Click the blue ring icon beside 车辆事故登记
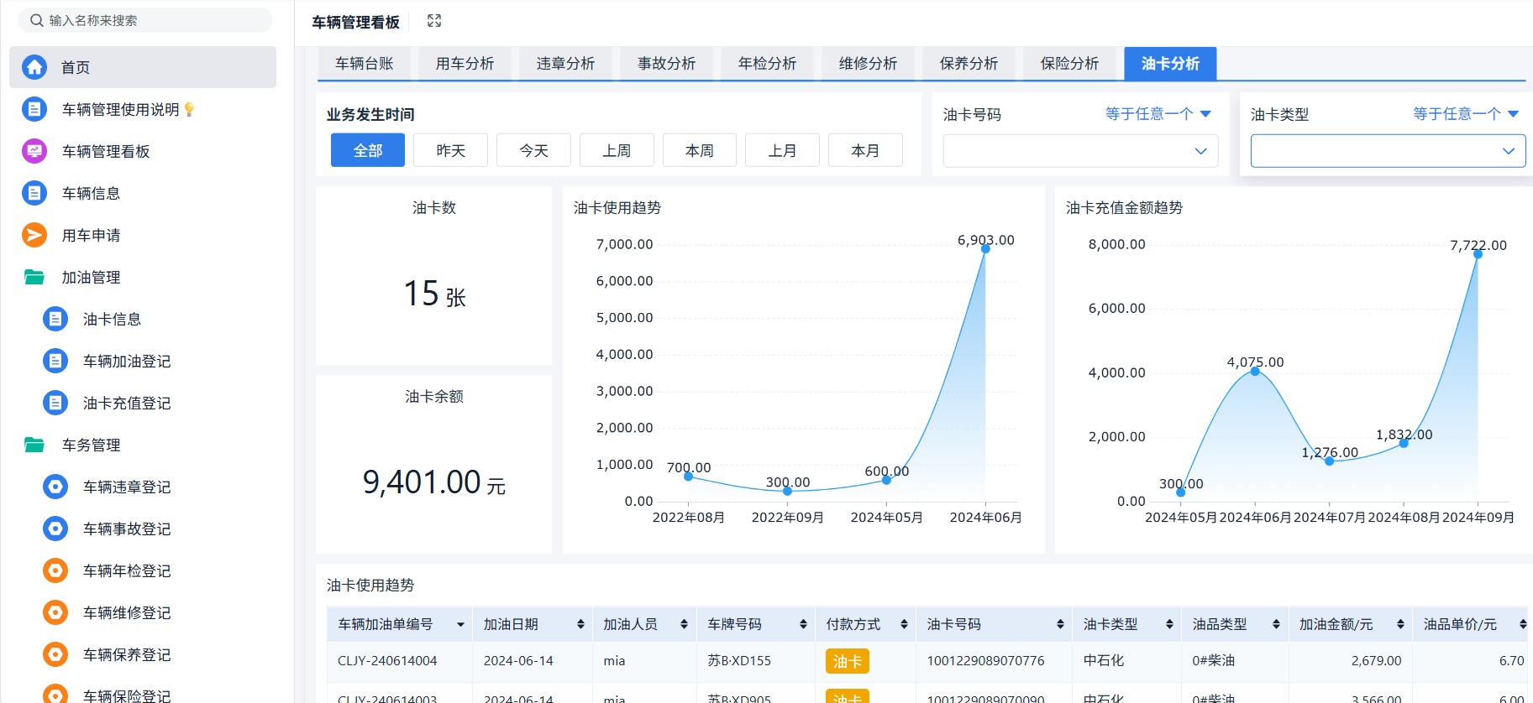This screenshot has height=703, width=1533. (x=55, y=529)
